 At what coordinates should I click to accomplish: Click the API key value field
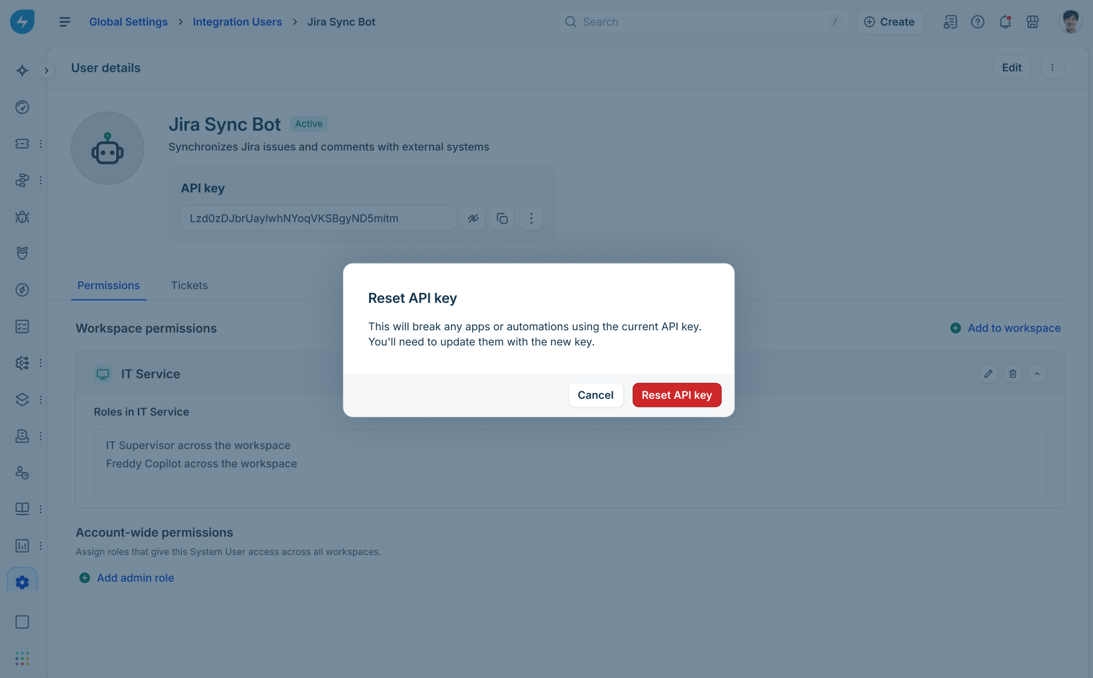coord(319,219)
